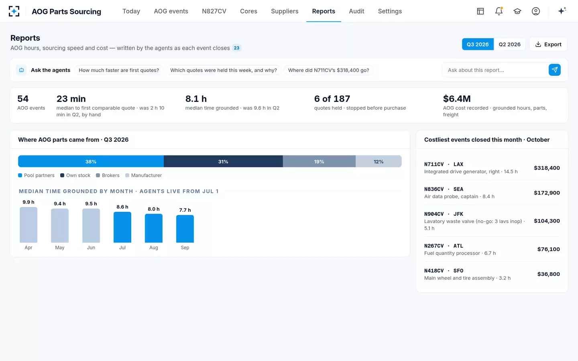Open the Suppliers tab
Screen dimensions: 578x361
285,11
